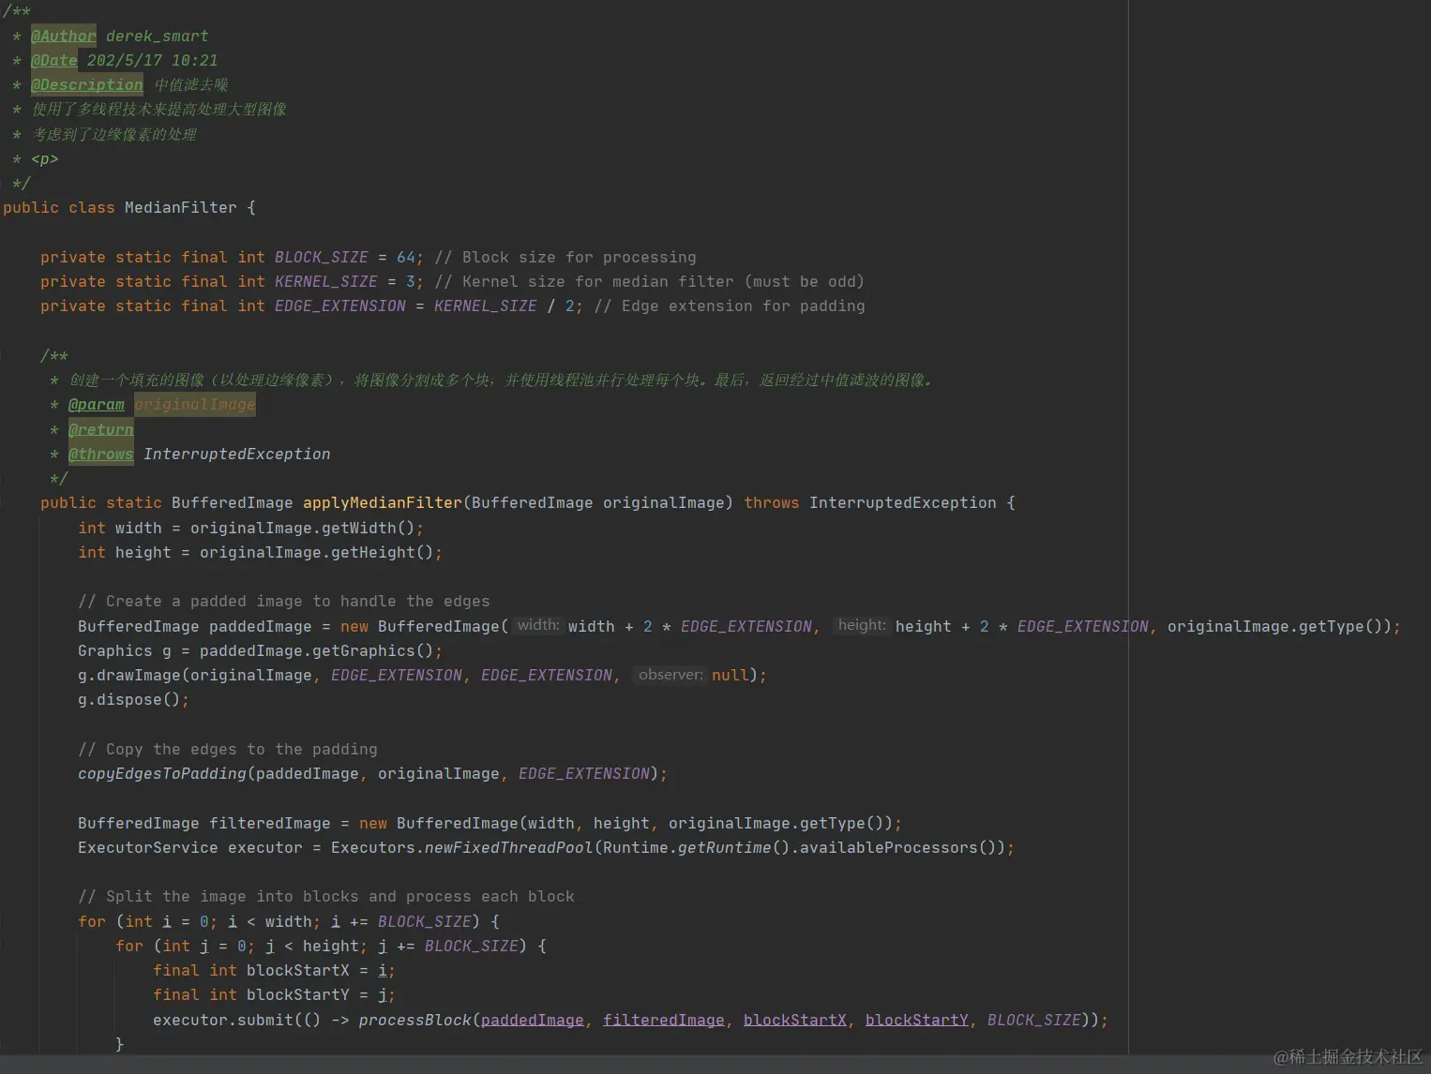Click the copyEdgesToPadding method call
Screen dimensions: 1431x1074
(x=162, y=773)
